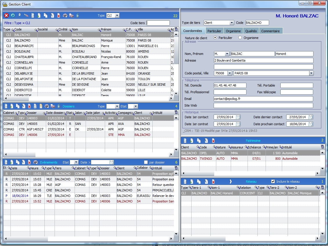
Task: Click the Code tiers input field
Action: [158, 23]
